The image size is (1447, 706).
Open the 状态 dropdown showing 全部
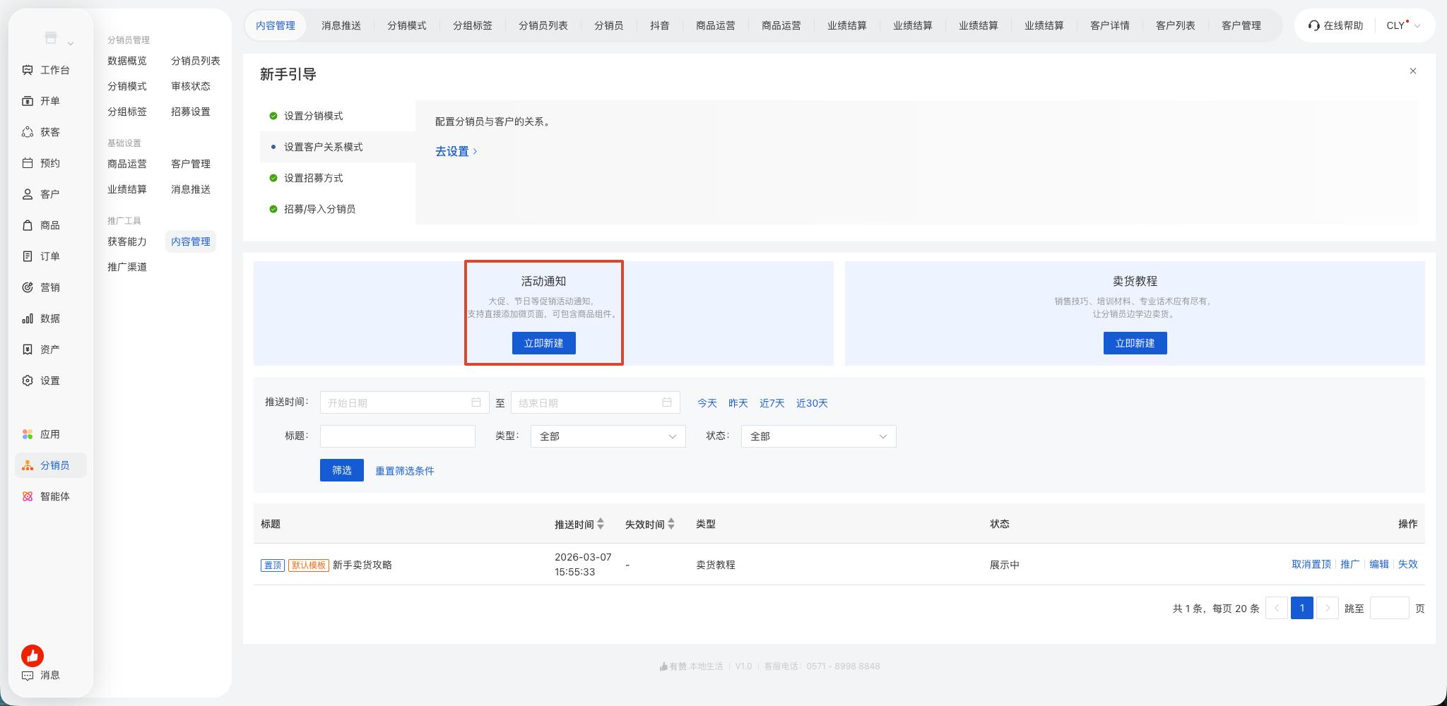coord(818,436)
